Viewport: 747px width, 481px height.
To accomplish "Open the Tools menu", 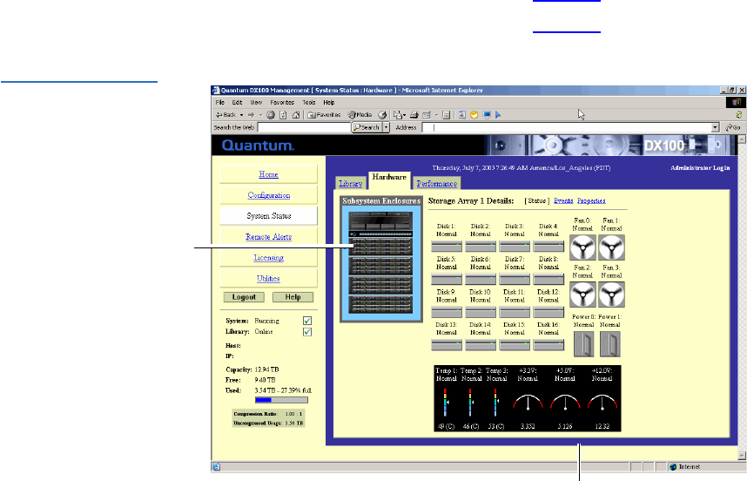I will (x=309, y=103).
